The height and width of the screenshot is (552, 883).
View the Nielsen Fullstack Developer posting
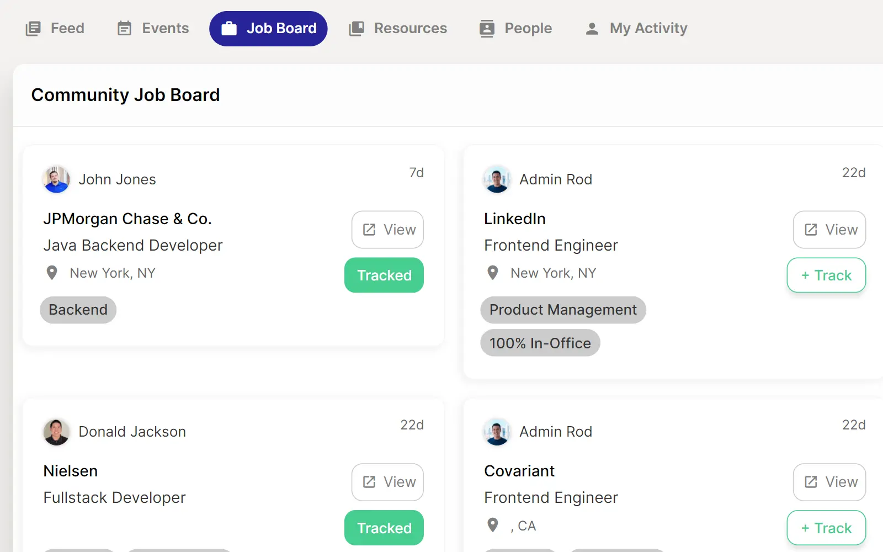(x=387, y=482)
